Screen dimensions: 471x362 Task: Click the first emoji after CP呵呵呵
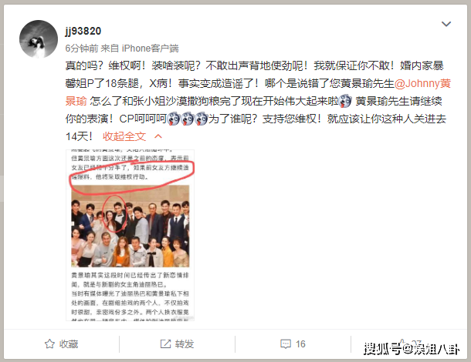[173, 119]
